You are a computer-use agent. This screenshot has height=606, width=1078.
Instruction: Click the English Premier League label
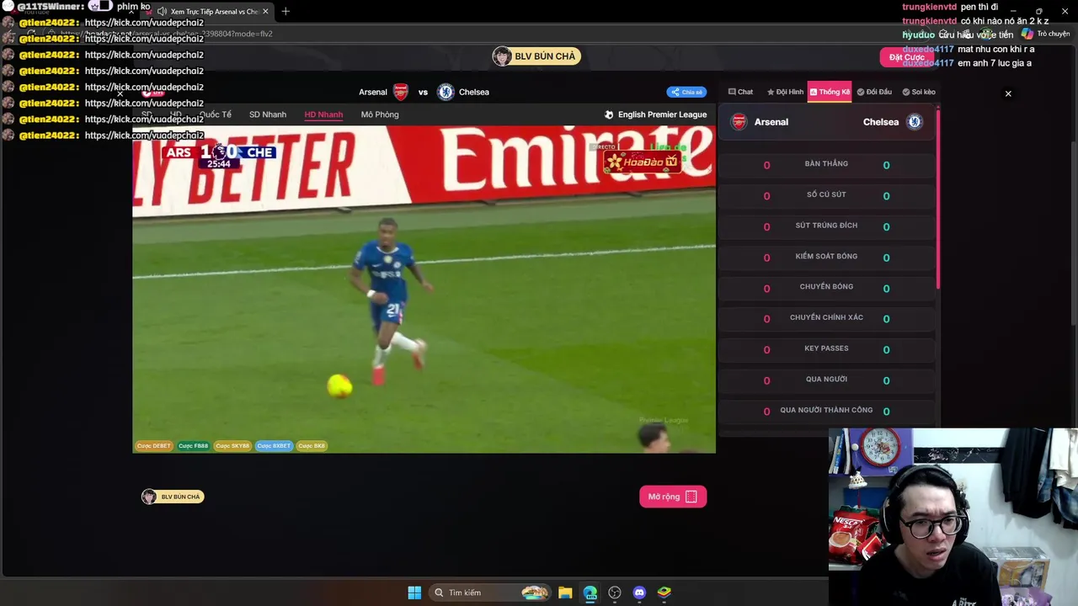point(656,114)
